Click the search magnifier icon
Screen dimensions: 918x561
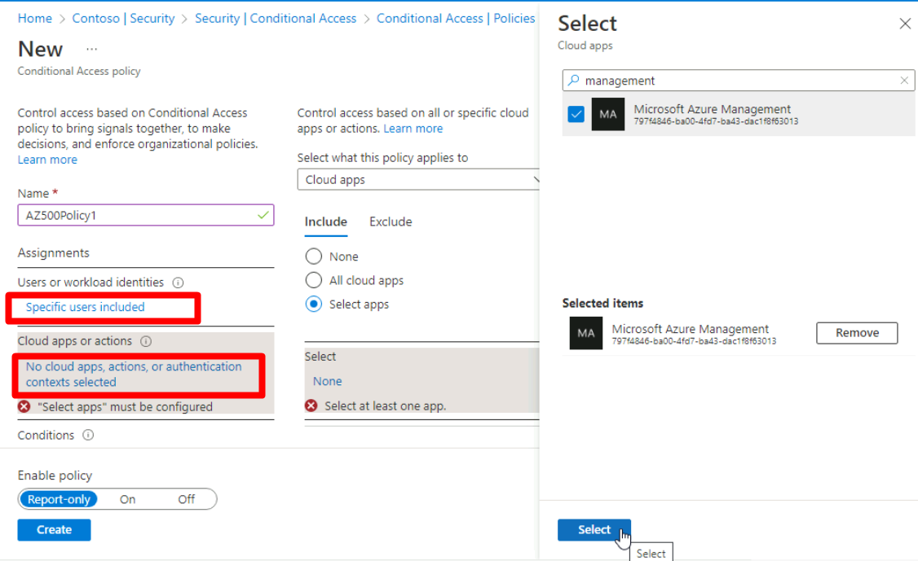click(574, 80)
